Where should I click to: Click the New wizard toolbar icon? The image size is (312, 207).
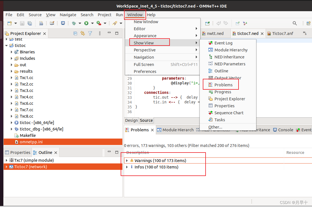9,23
